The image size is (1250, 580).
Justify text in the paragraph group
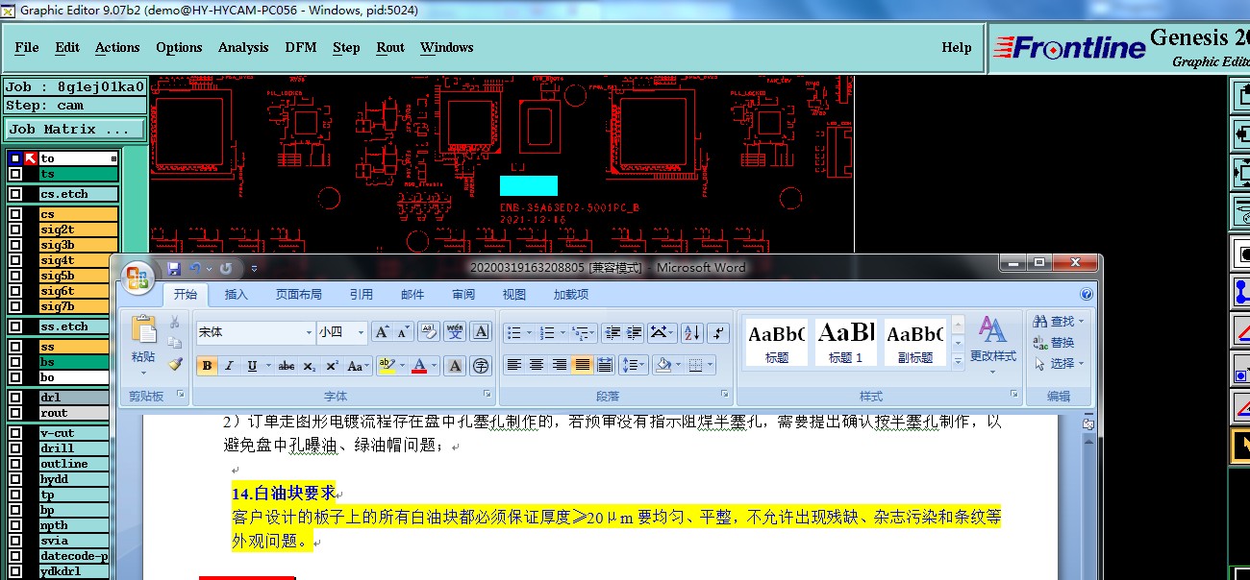coord(582,365)
